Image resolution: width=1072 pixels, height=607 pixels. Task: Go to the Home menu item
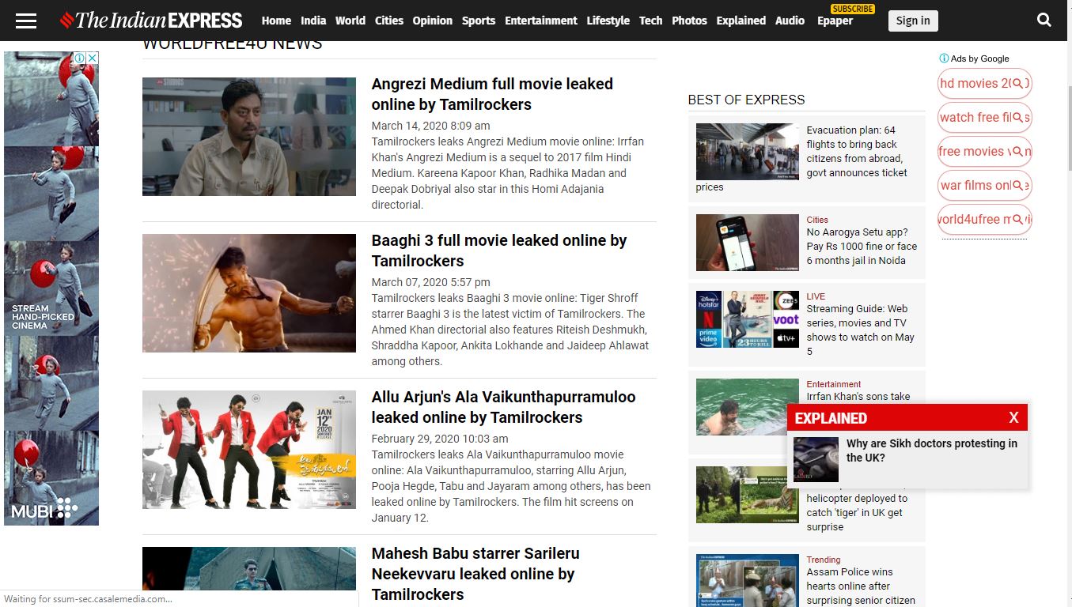[276, 21]
